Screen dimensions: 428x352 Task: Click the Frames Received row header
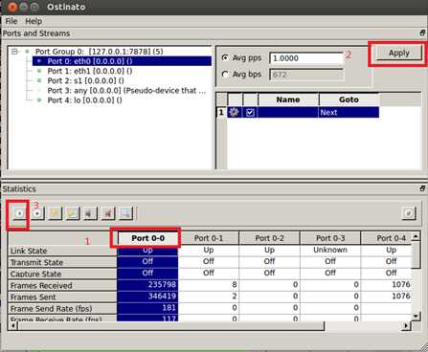point(62,285)
